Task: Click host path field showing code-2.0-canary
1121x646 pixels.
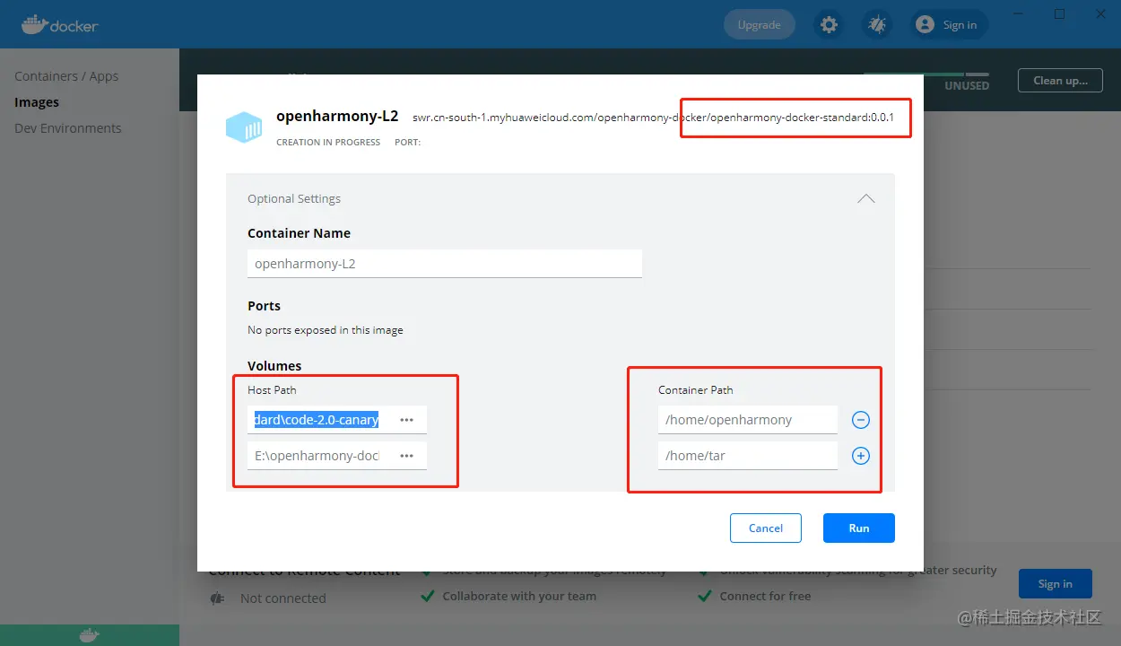Action: tap(317, 420)
